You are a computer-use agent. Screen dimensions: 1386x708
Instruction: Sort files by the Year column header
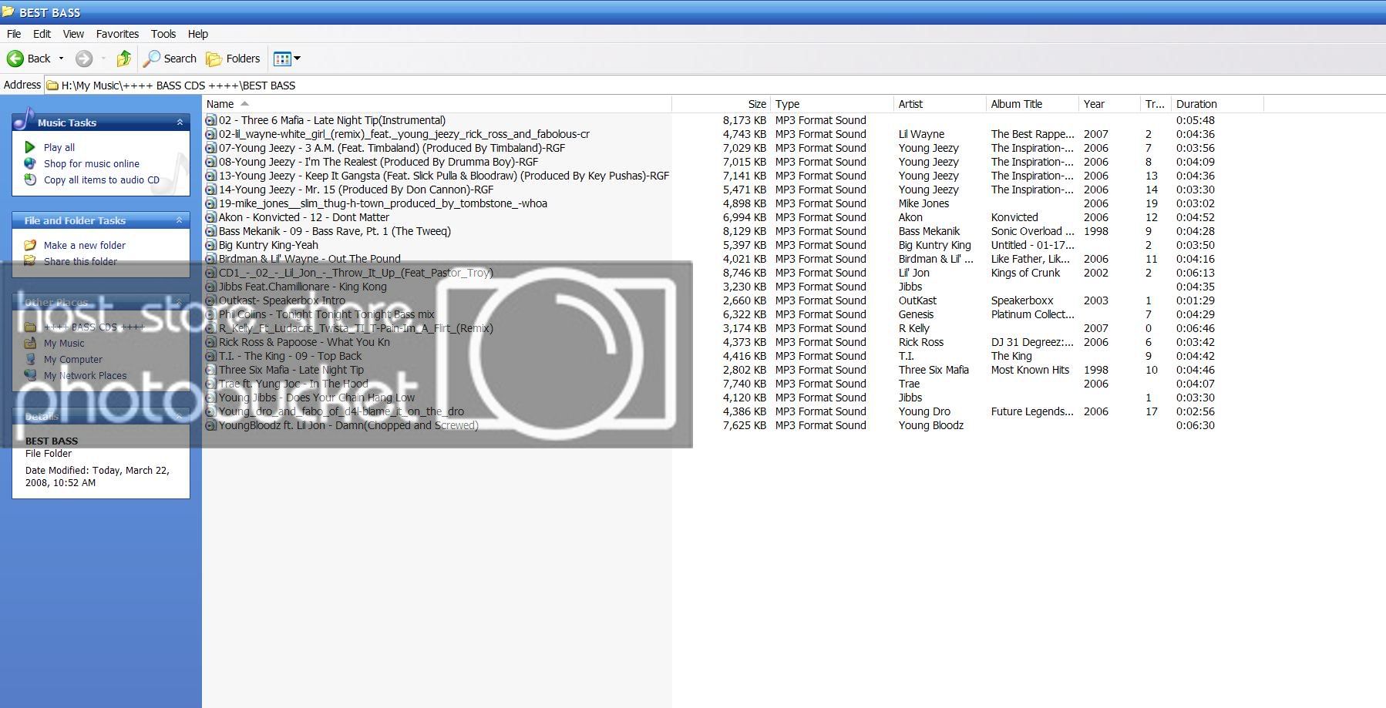click(1109, 104)
